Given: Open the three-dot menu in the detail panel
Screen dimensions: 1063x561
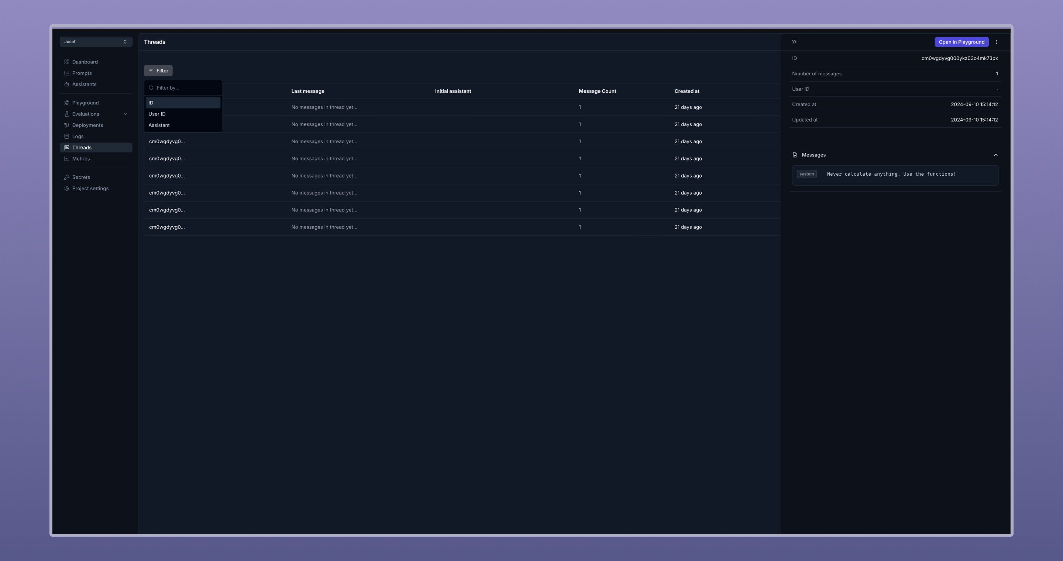Looking at the screenshot, I should click(996, 42).
